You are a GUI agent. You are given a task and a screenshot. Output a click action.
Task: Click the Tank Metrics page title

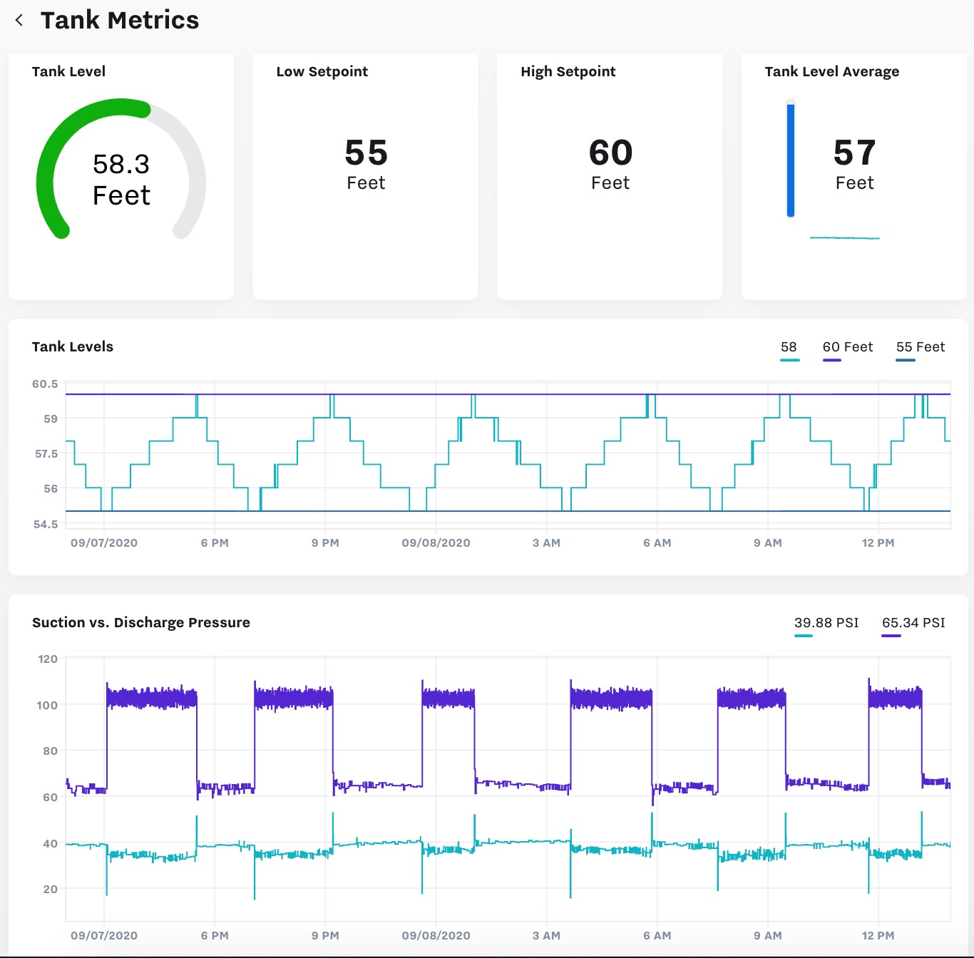coord(120,20)
